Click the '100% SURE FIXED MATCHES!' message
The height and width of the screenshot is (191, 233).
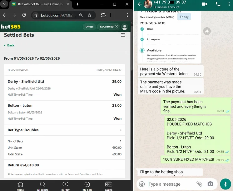coord(196,159)
